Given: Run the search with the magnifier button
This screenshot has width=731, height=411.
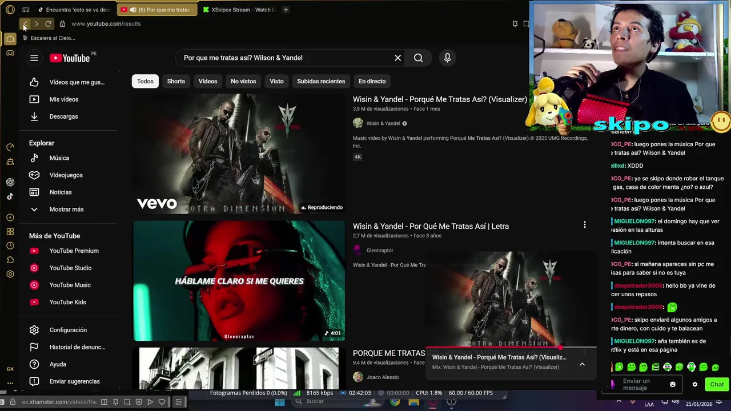Looking at the screenshot, I should coord(419,58).
